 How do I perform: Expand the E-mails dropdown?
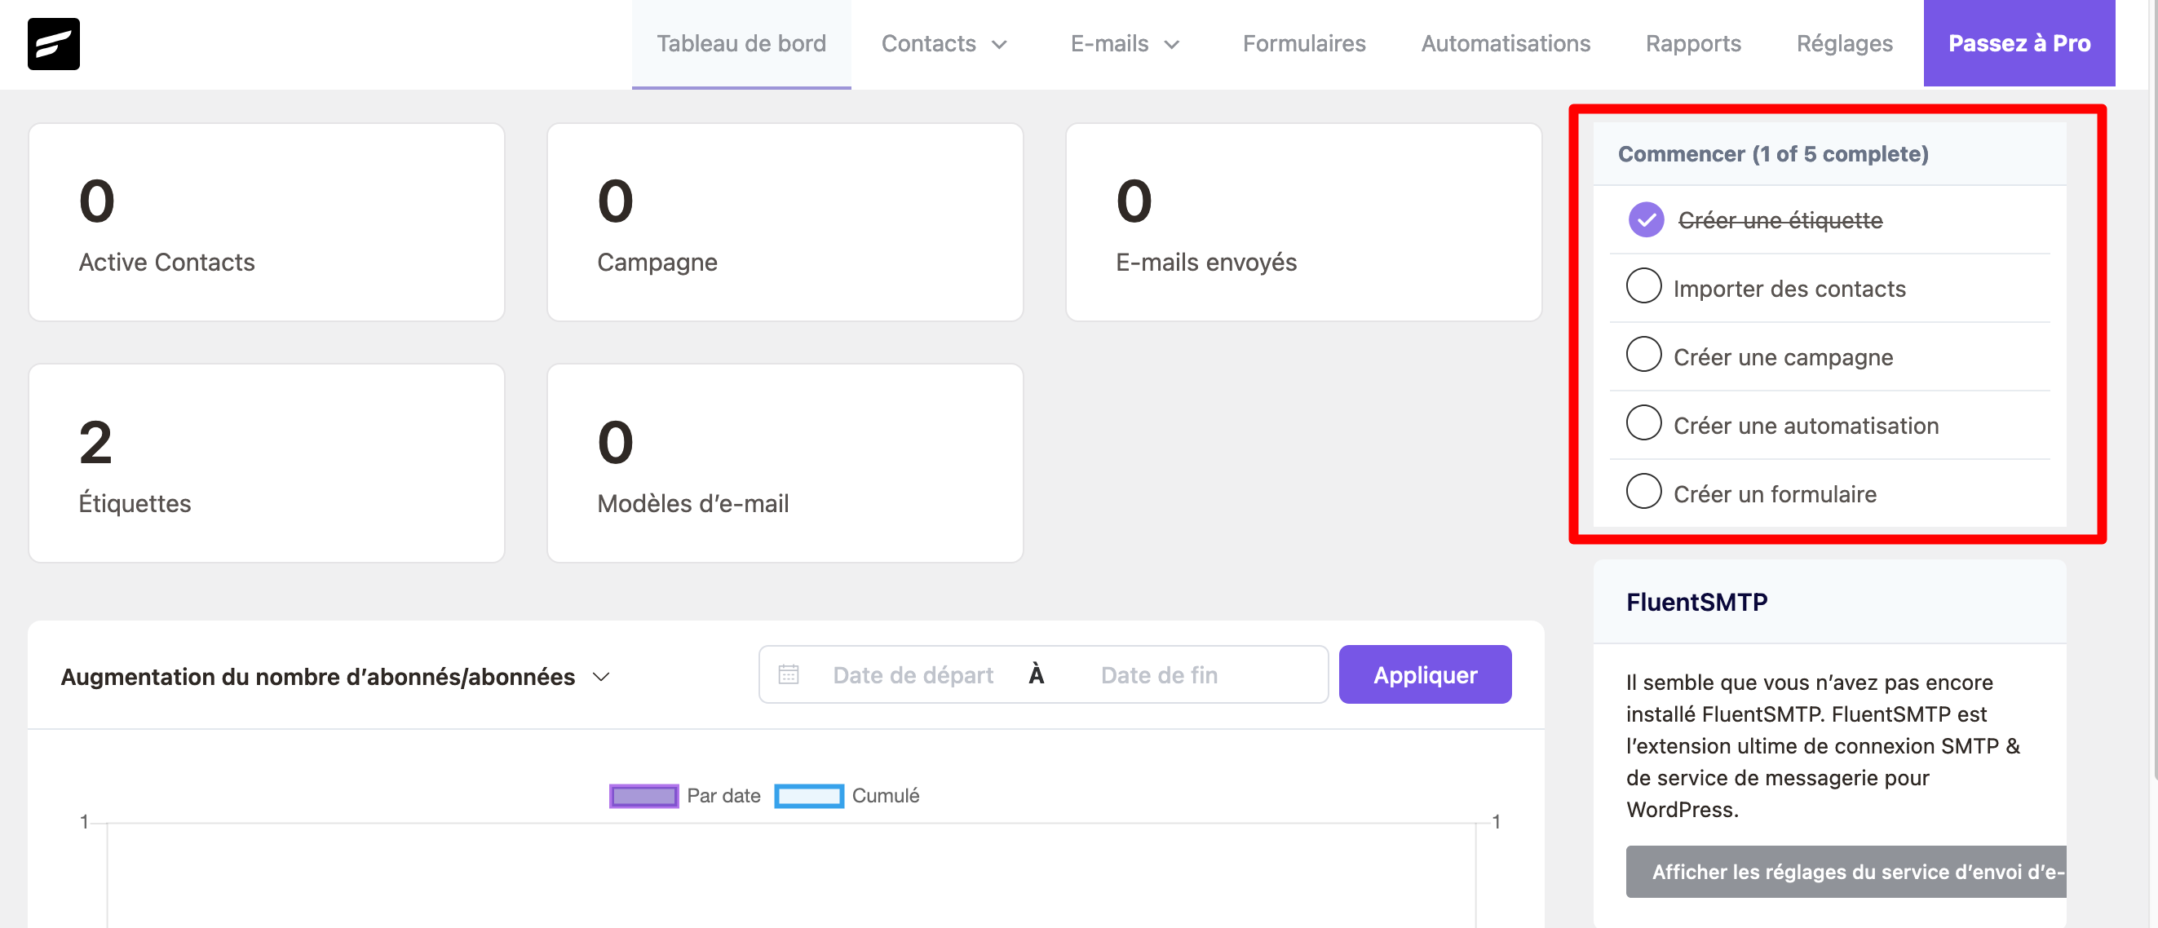pos(1123,43)
